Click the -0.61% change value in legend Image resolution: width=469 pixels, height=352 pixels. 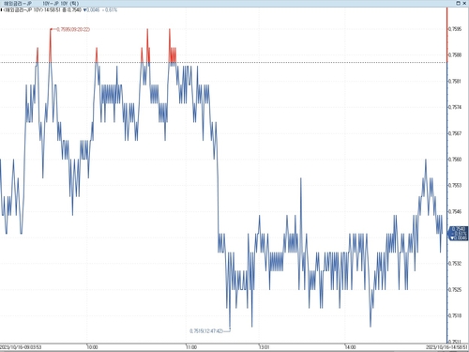point(110,10)
